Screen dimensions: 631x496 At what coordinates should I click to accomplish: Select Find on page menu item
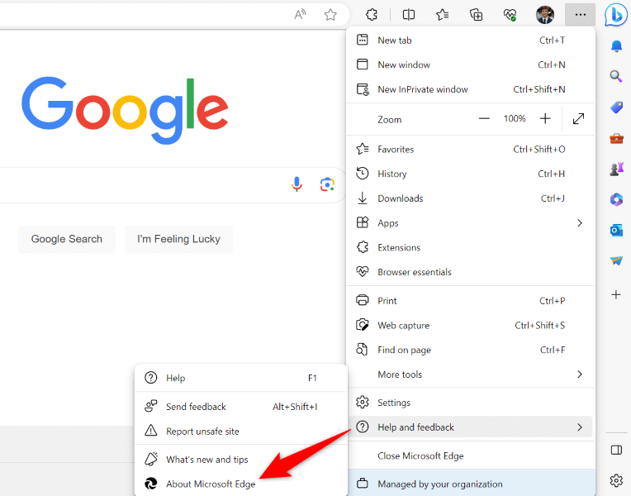pyautogui.click(x=471, y=351)
